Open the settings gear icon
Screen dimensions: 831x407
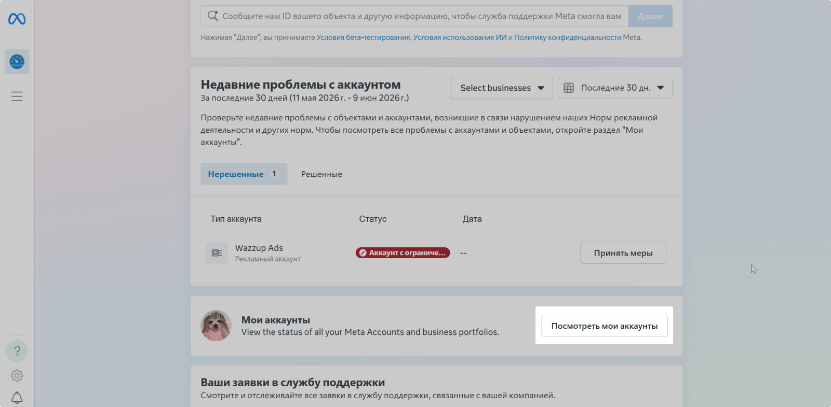pyautogui.click(x=17, y=375)
